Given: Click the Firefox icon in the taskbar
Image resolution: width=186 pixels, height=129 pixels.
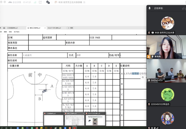Looking at the screenshot, I should [x=37, y=128].
